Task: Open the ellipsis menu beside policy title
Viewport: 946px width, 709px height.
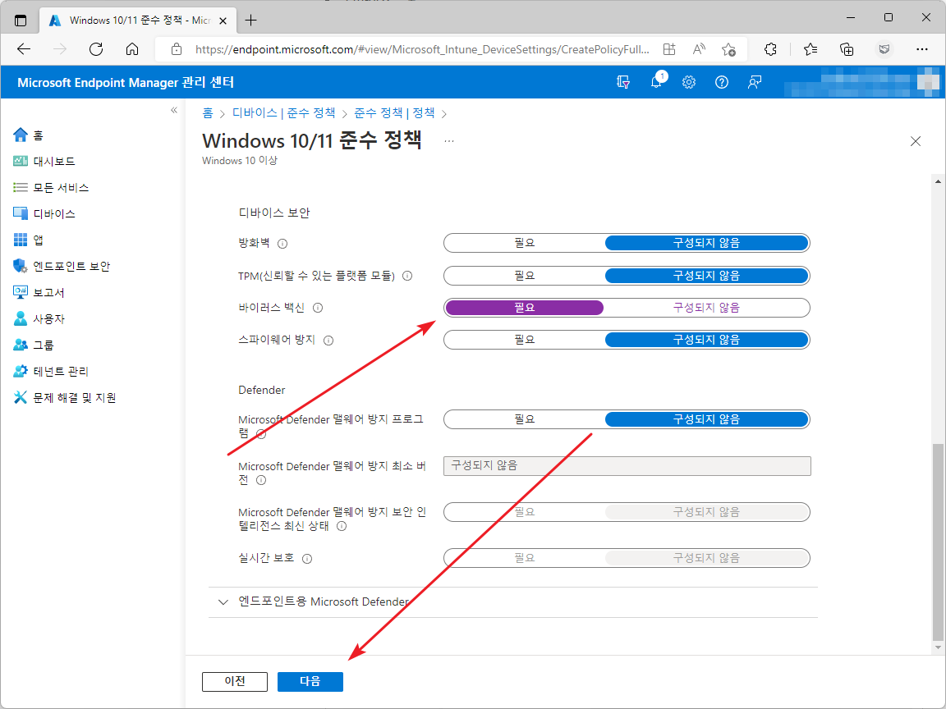Action: 449,141
